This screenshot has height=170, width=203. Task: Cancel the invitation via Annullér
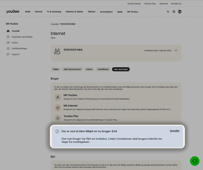pyautogui.click(x=175, y=131)
